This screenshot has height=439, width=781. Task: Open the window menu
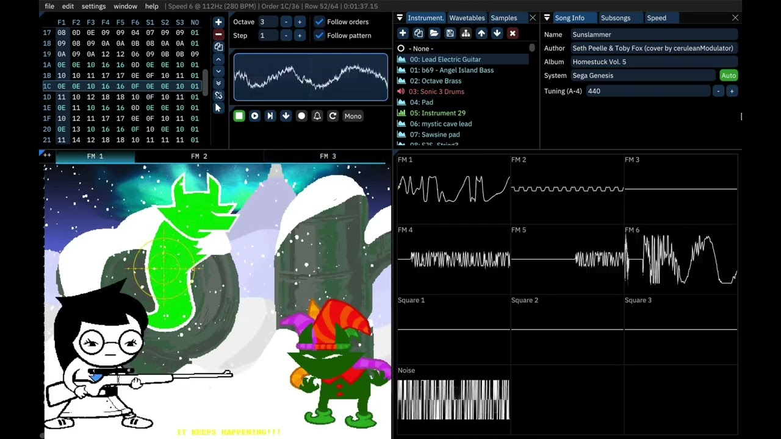[x=125, y=6]
